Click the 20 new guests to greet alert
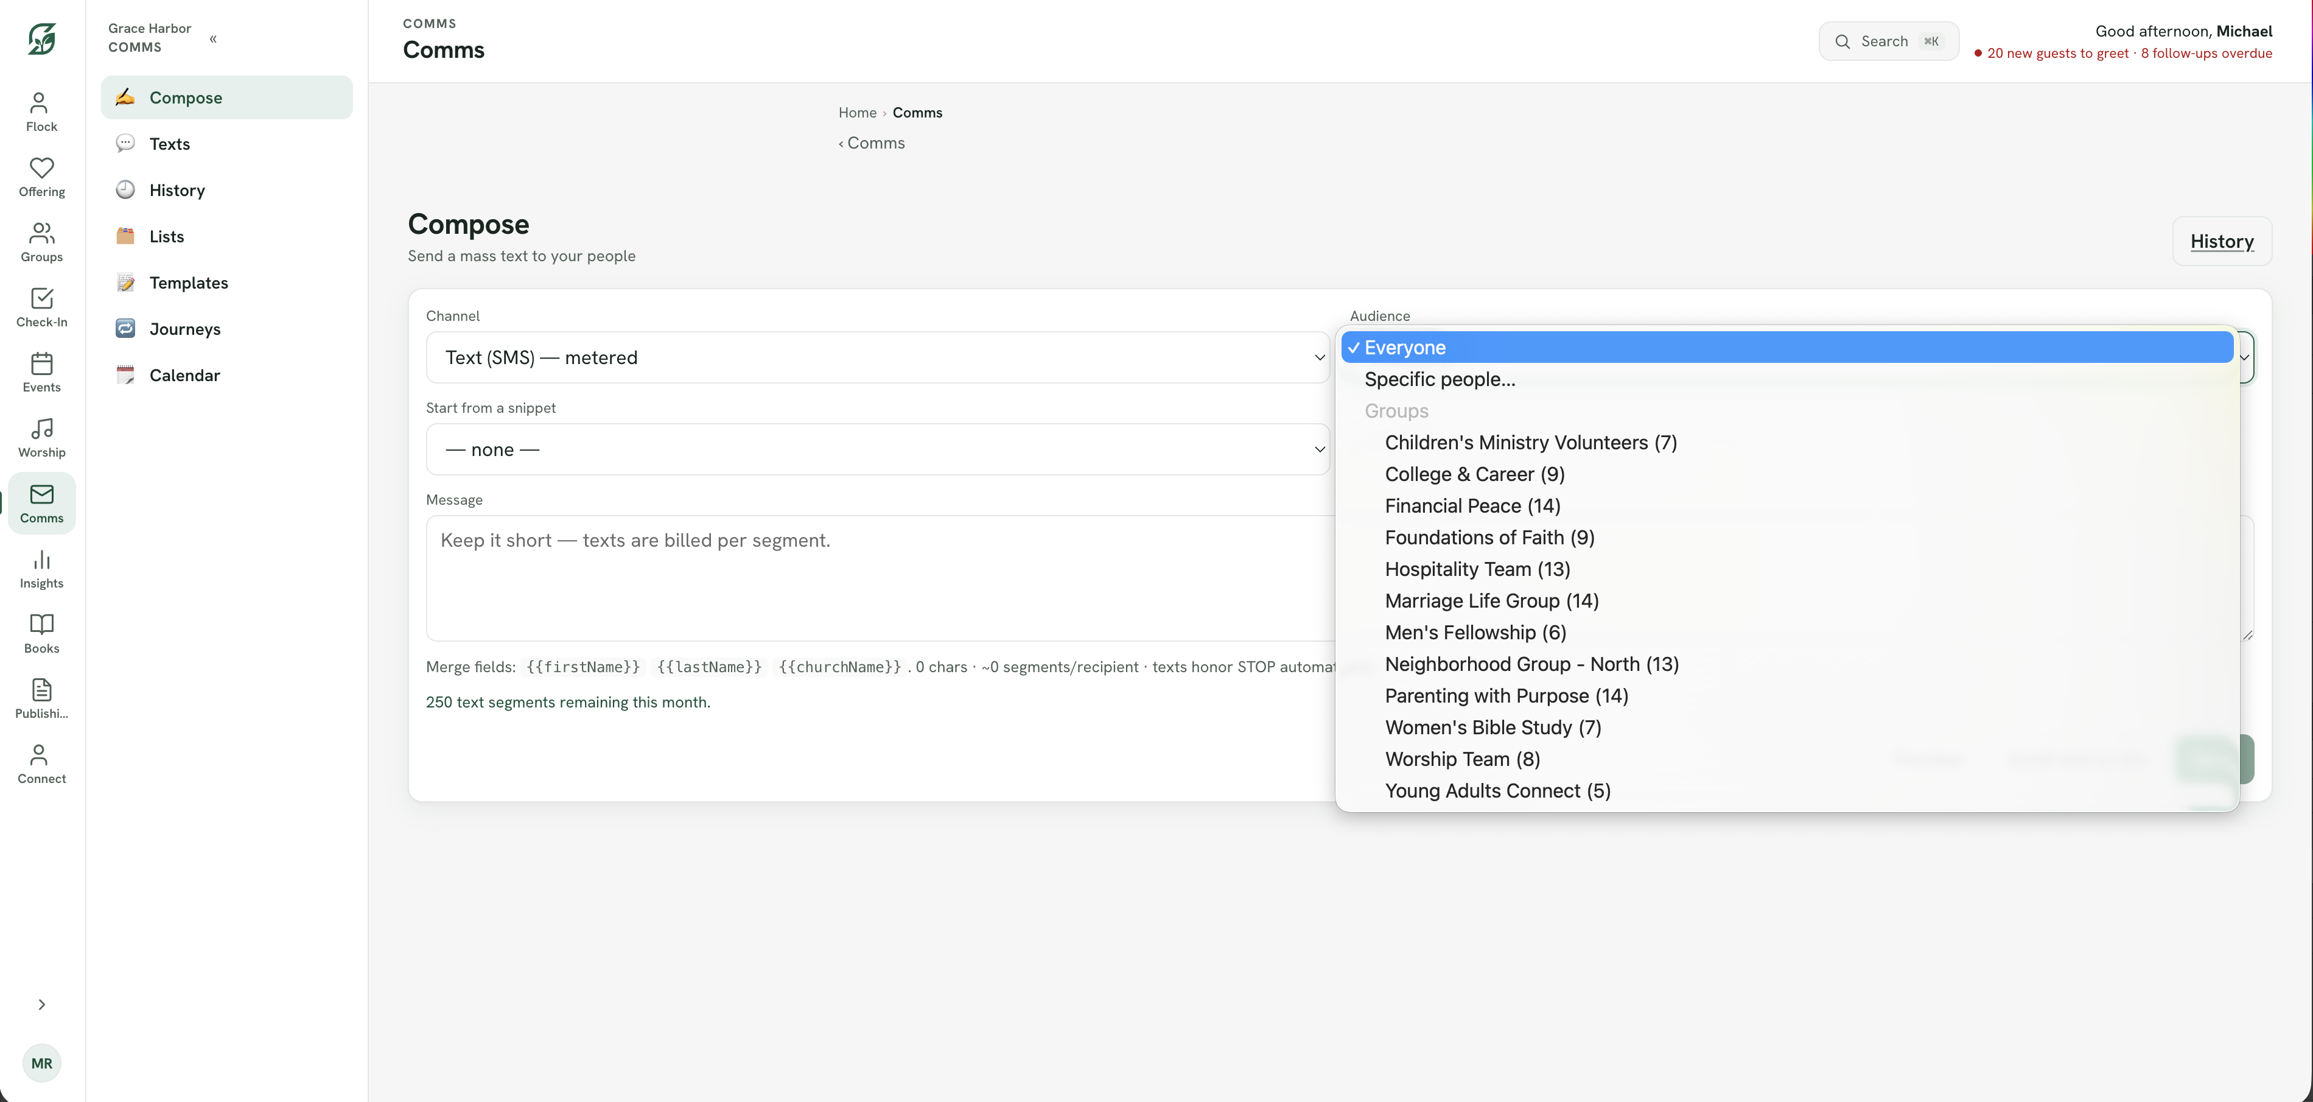 2057,53
